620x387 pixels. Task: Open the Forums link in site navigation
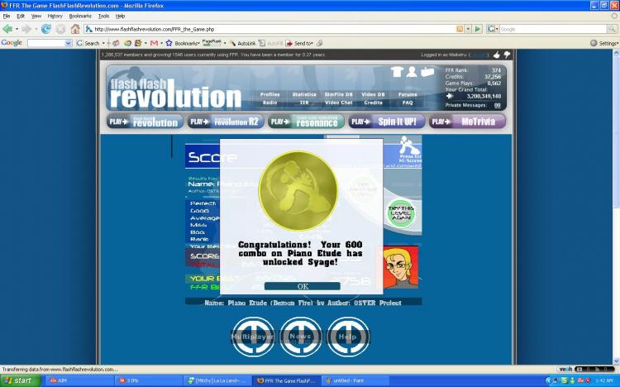pyautogui.click(x=408, y=94)
